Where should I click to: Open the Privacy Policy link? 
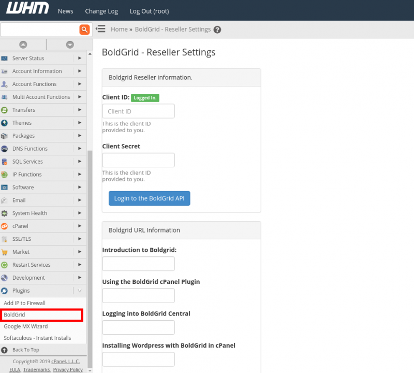pos(68,369)
